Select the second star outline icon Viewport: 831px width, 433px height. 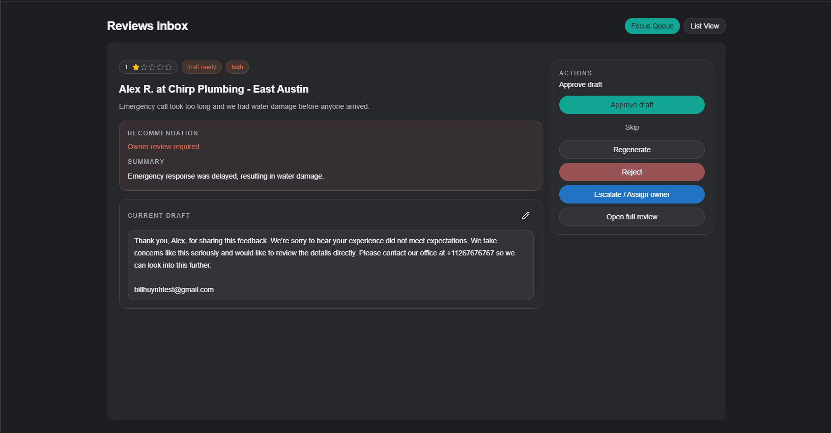click(x=145, y=67)
